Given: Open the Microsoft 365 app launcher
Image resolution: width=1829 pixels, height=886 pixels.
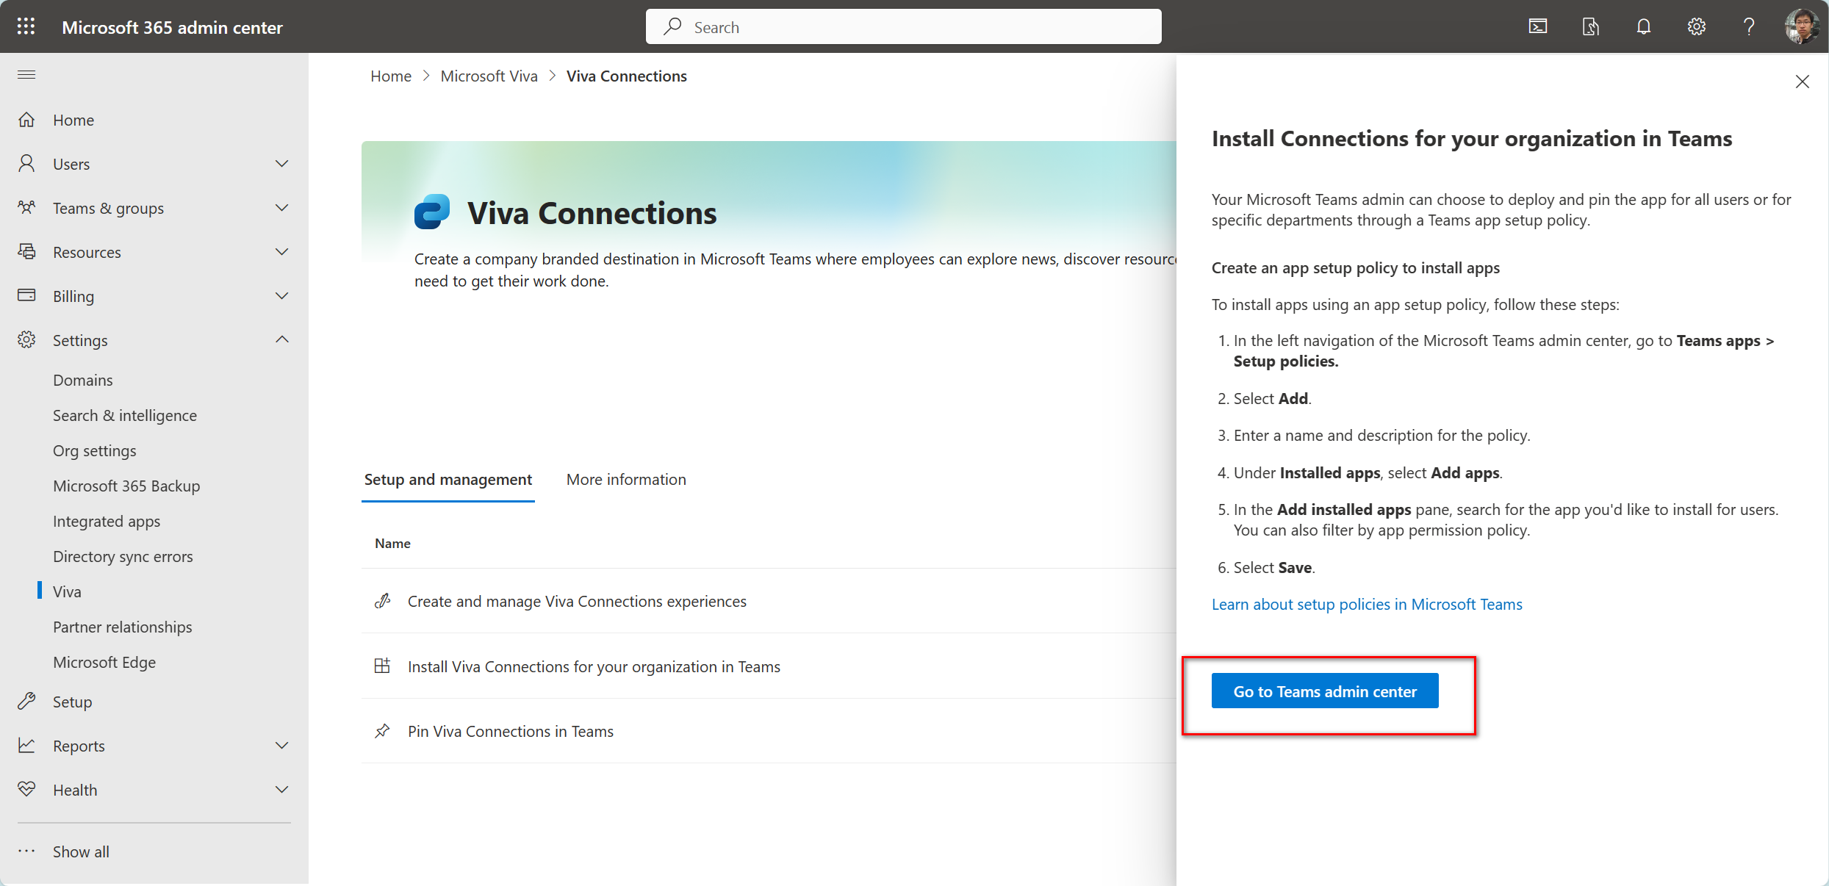Looking at the screenshot, I should [26, 26].
